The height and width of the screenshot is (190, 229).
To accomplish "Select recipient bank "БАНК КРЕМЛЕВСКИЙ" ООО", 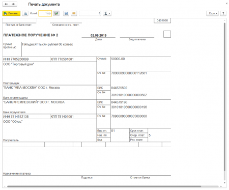I will (x=34, y=102).
